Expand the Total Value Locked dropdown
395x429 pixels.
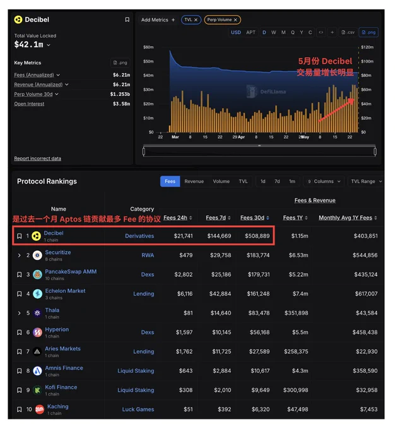49,45
